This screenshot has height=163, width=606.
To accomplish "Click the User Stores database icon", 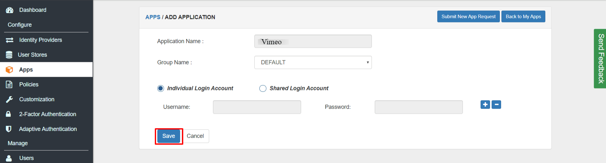I will coord(9,55).
